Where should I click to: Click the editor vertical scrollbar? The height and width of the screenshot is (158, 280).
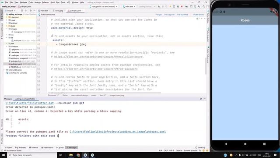click(x=206, y=66)
